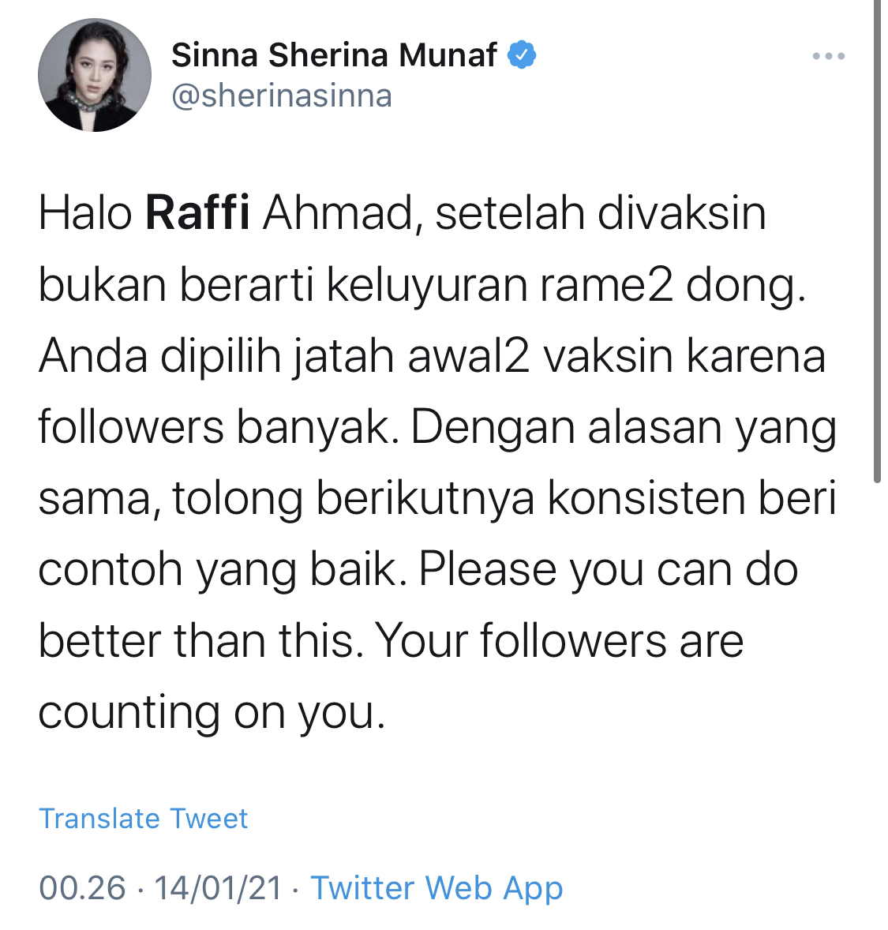Click the phrase keluyuran rame2 dong
Screen dimensions: 888x930
(x=567, y=286)
